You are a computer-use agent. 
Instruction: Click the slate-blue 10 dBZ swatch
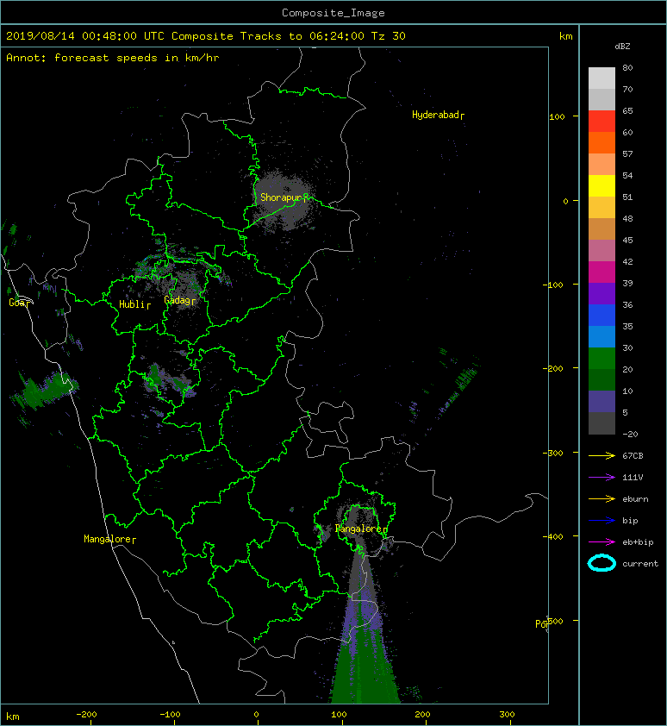coord(602,401)
